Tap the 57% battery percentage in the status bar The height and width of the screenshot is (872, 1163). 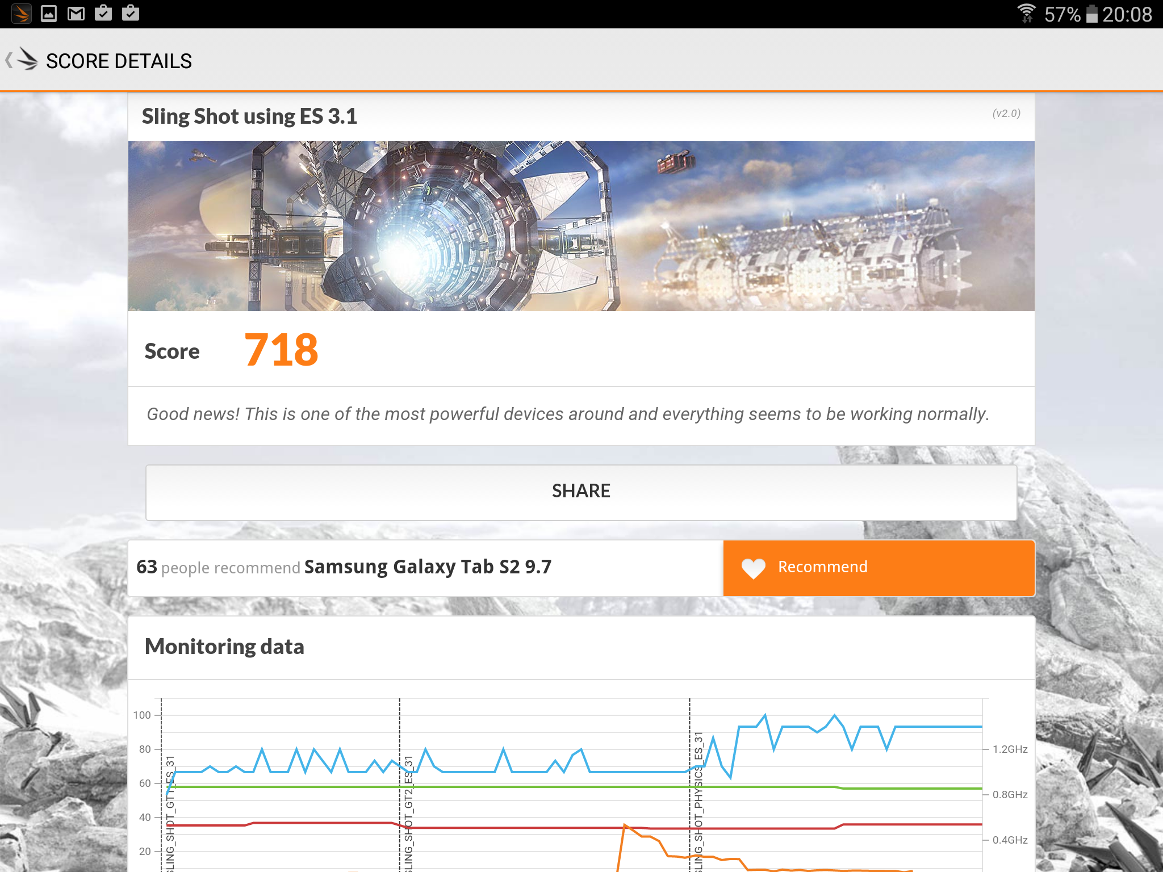(x=1062, y=14)
